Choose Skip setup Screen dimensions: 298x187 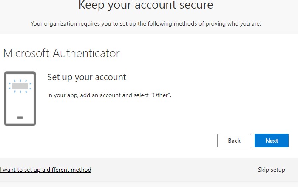point(271,170)
